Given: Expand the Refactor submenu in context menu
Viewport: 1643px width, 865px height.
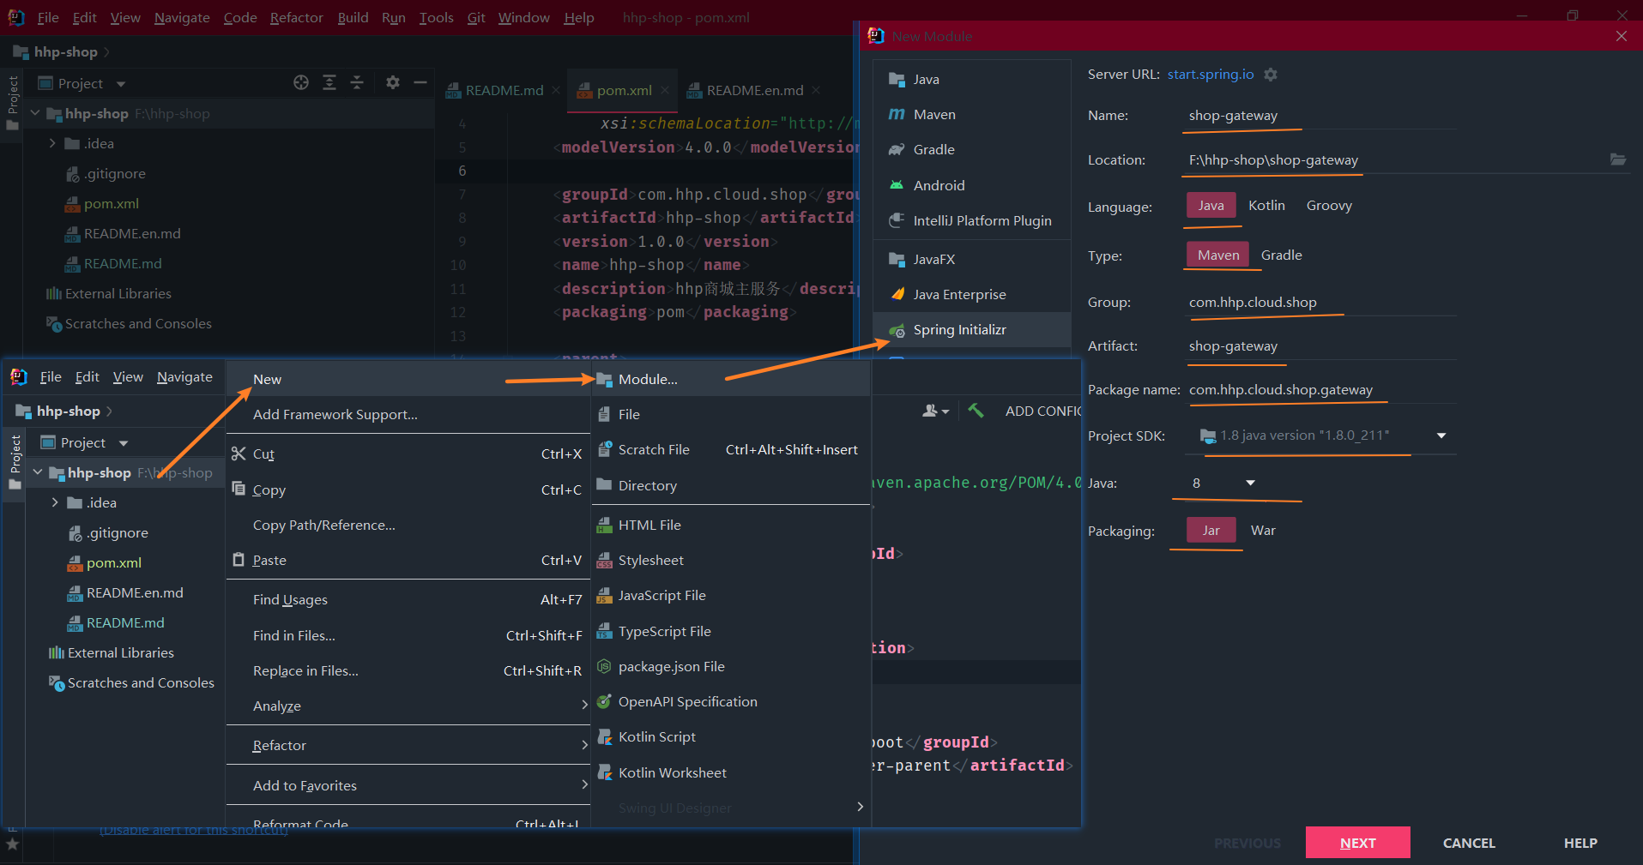Looking at the screenshot, I should [x=408, y=745].
